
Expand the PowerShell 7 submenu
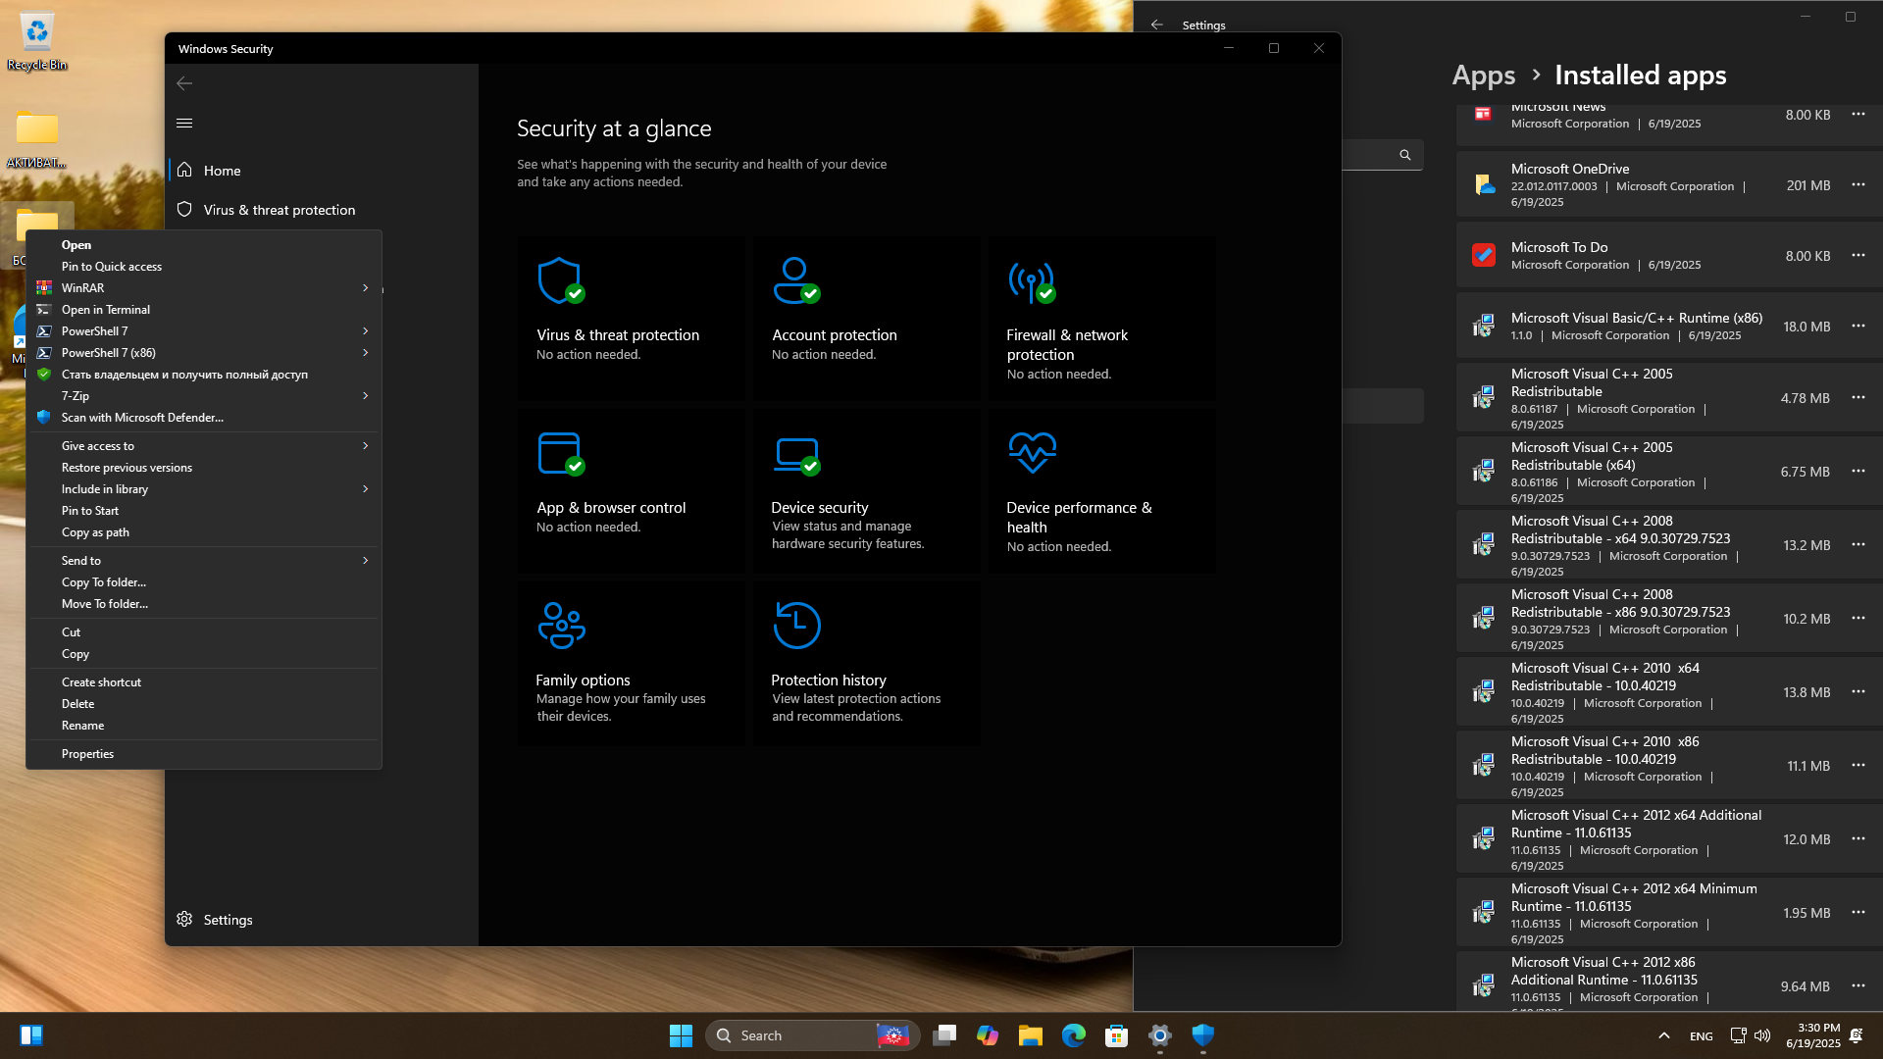(365, 331)
